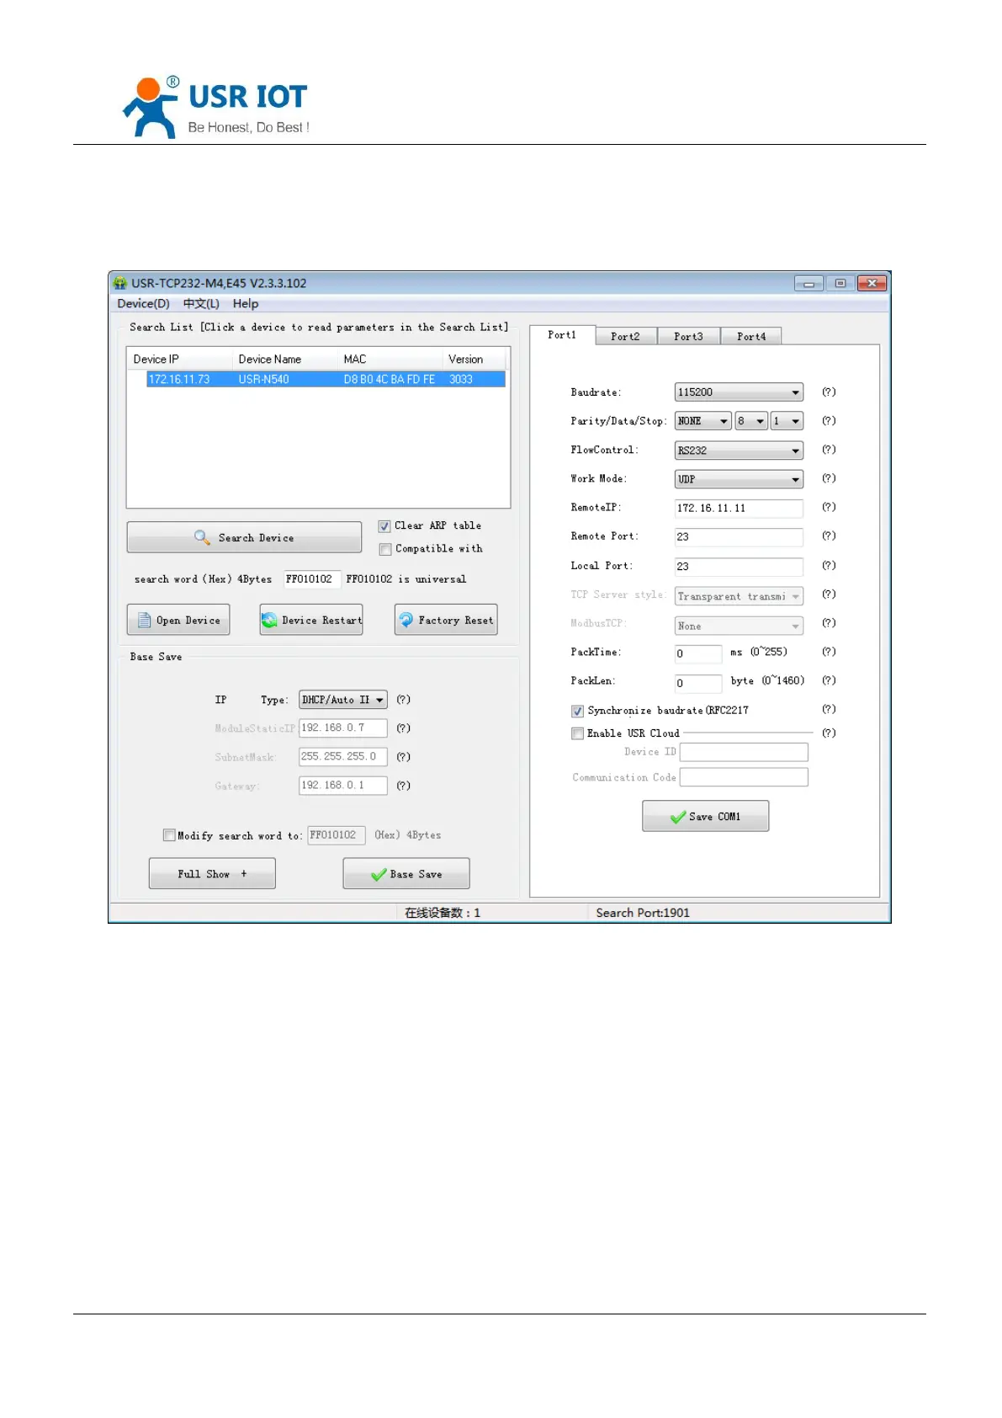This screenshot has width=1002, height=1418.
Task: Click the PackLen input field
Action: pos(698,683)
